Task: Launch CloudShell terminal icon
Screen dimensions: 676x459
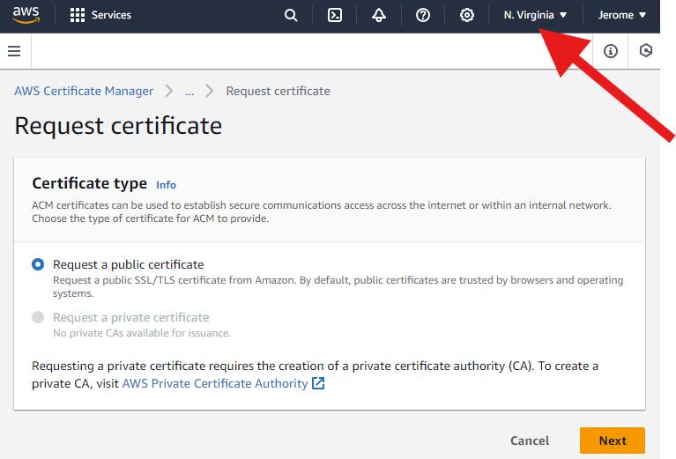Action: tap(335, 15)
